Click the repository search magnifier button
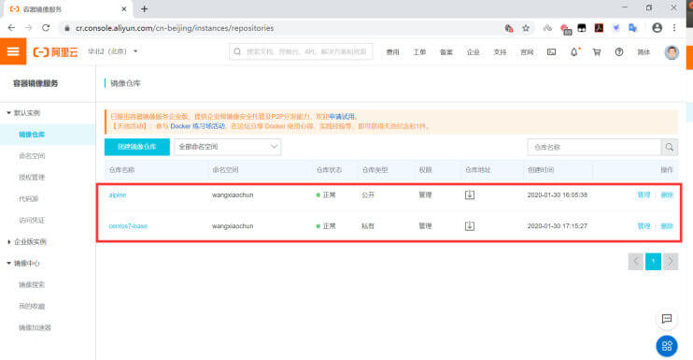Screen dimensions: 693x360 pos(670,148)
